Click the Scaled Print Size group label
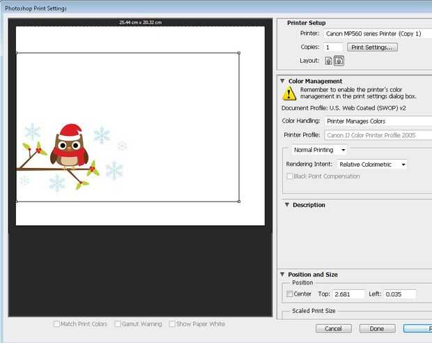The width and height of the screenshot is (432, 343). [x=314, y=311]
